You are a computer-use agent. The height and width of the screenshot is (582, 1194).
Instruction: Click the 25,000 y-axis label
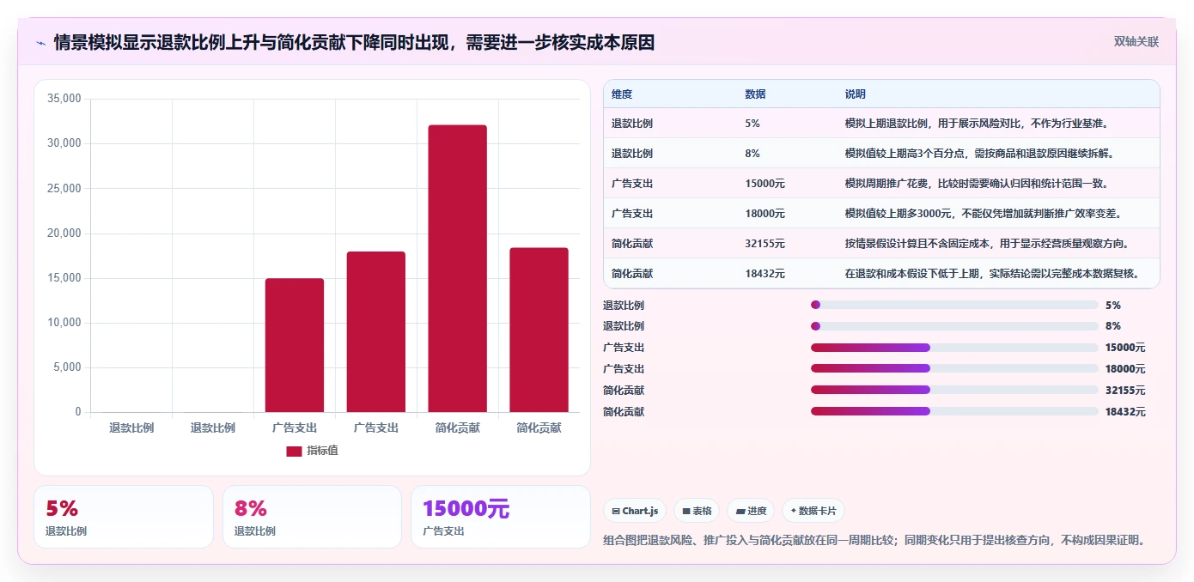(64, 188)
